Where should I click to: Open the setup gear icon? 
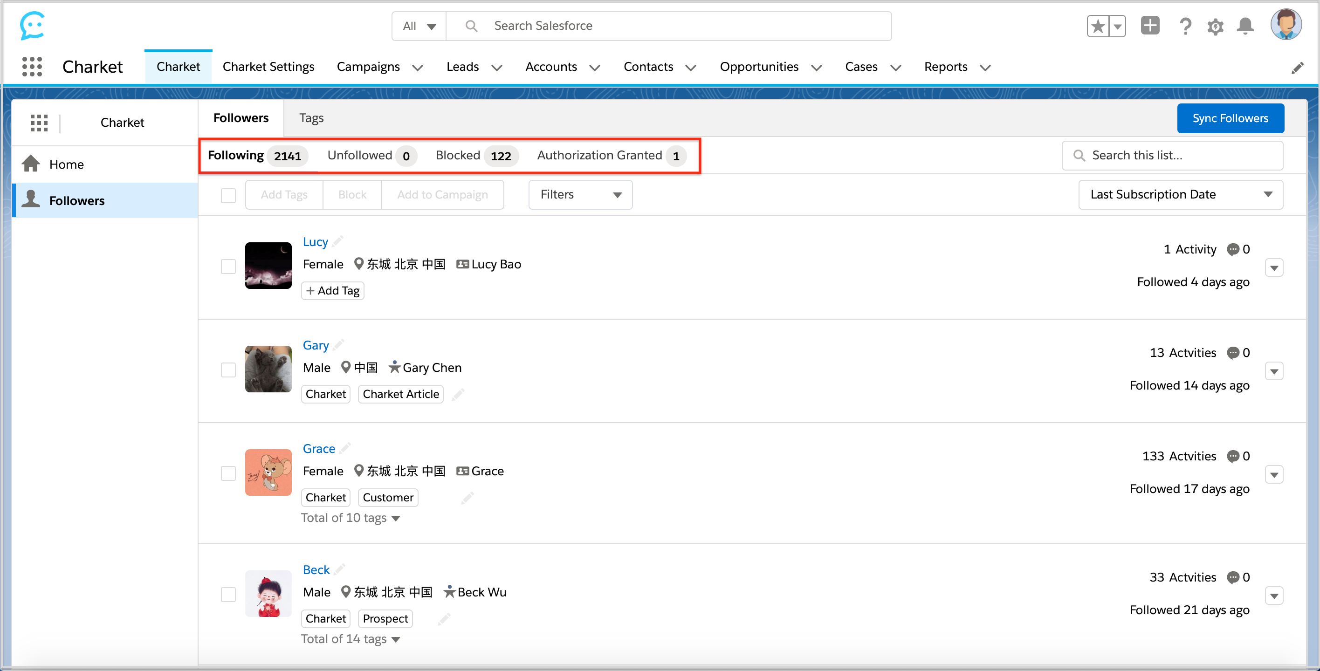tap(1215, 26)
